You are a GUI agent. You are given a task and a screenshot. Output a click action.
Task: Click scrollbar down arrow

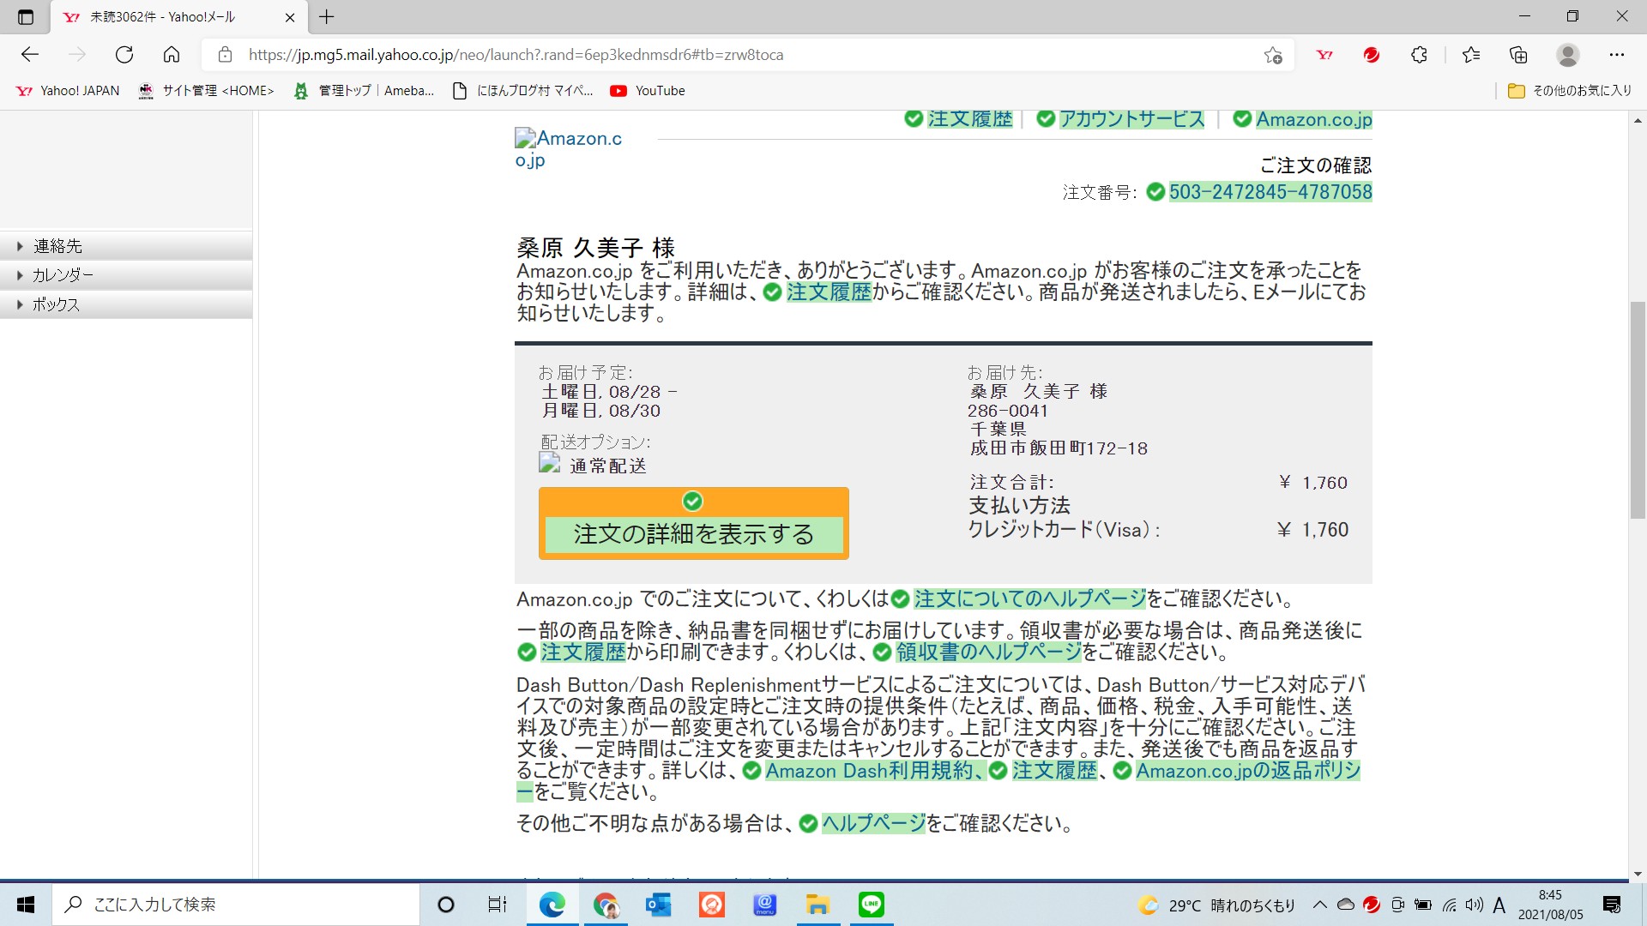[1638, 874]
